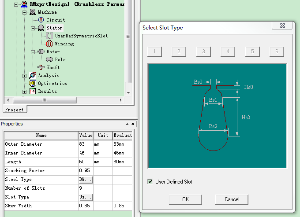The height and width of the screenshot is (217, 300).
Task: Click the Pole icon in tree
Action: 49,59
